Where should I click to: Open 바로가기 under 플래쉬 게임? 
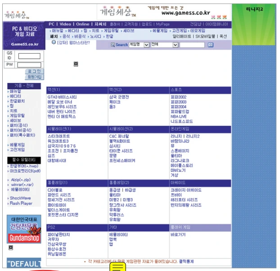click(x=178, y=234)
